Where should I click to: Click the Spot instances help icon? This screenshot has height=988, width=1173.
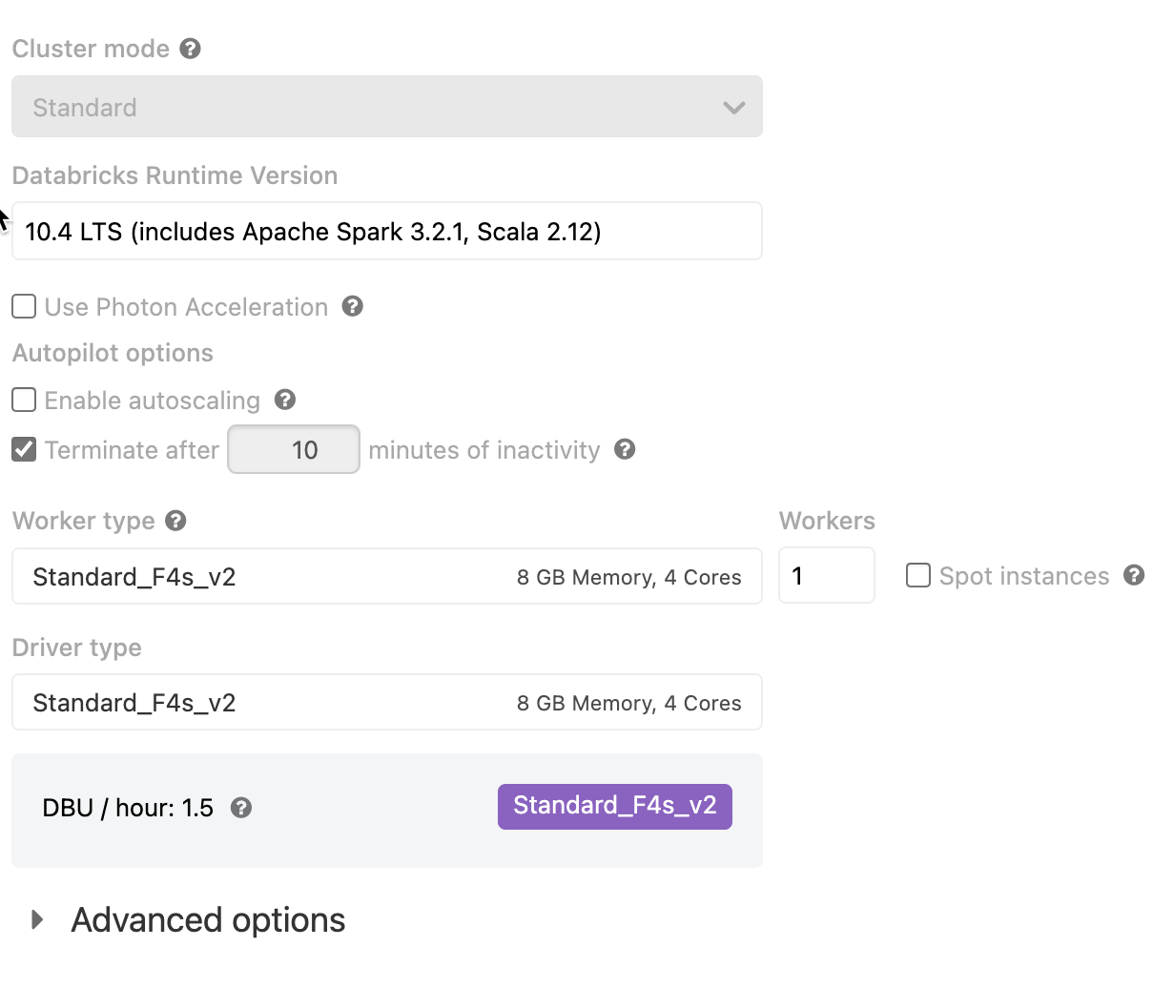1134,575
